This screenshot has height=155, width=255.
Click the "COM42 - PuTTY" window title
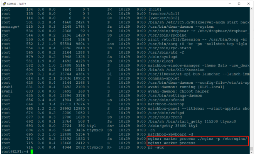click(17, 4)
